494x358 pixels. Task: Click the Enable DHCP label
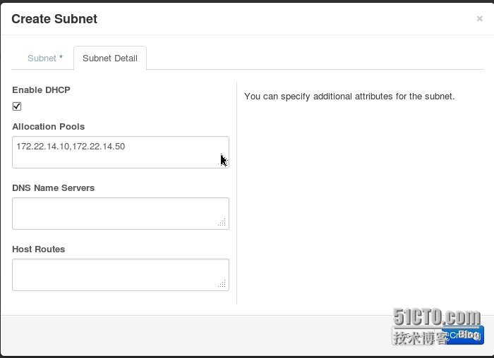pos(41,90)
